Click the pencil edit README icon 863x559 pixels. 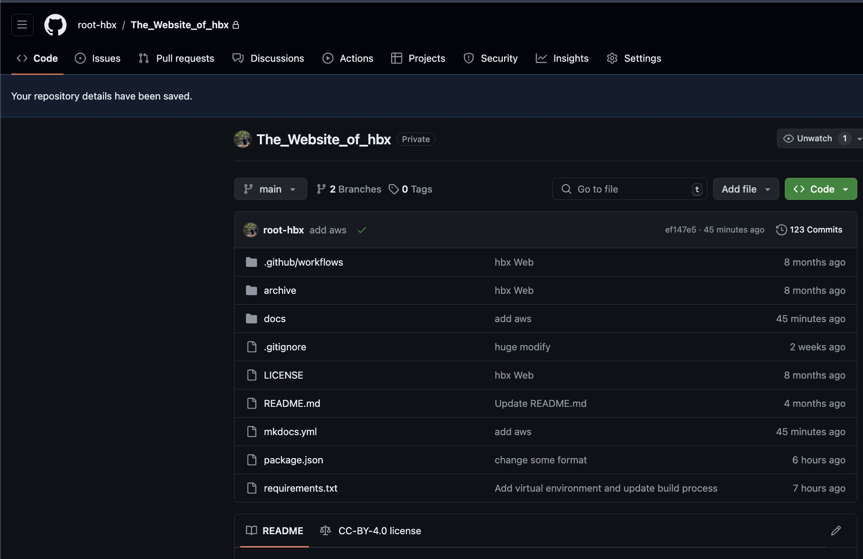pyautogui.click(x=836, y=530)
